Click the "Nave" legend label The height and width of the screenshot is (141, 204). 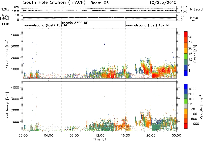(194, 18)
